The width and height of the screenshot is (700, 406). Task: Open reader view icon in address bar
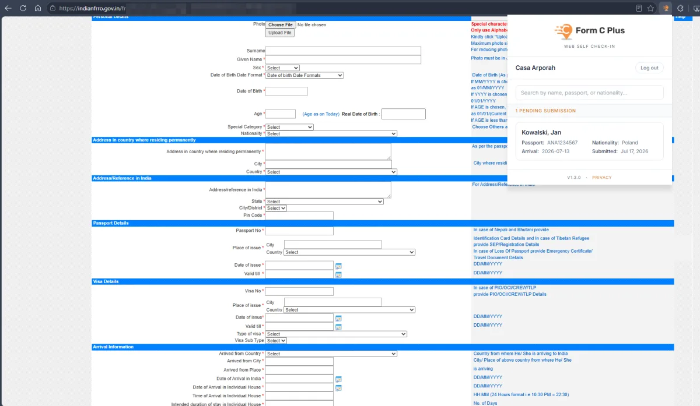(x=639, y=8)
